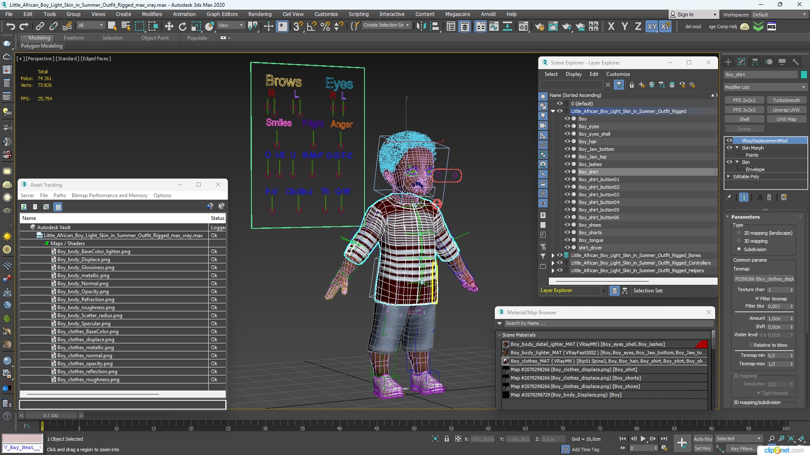Lock cell editing in Scene Explorer toolbar
The width and height of the screenshot is (810, 455).
[632, 85]
